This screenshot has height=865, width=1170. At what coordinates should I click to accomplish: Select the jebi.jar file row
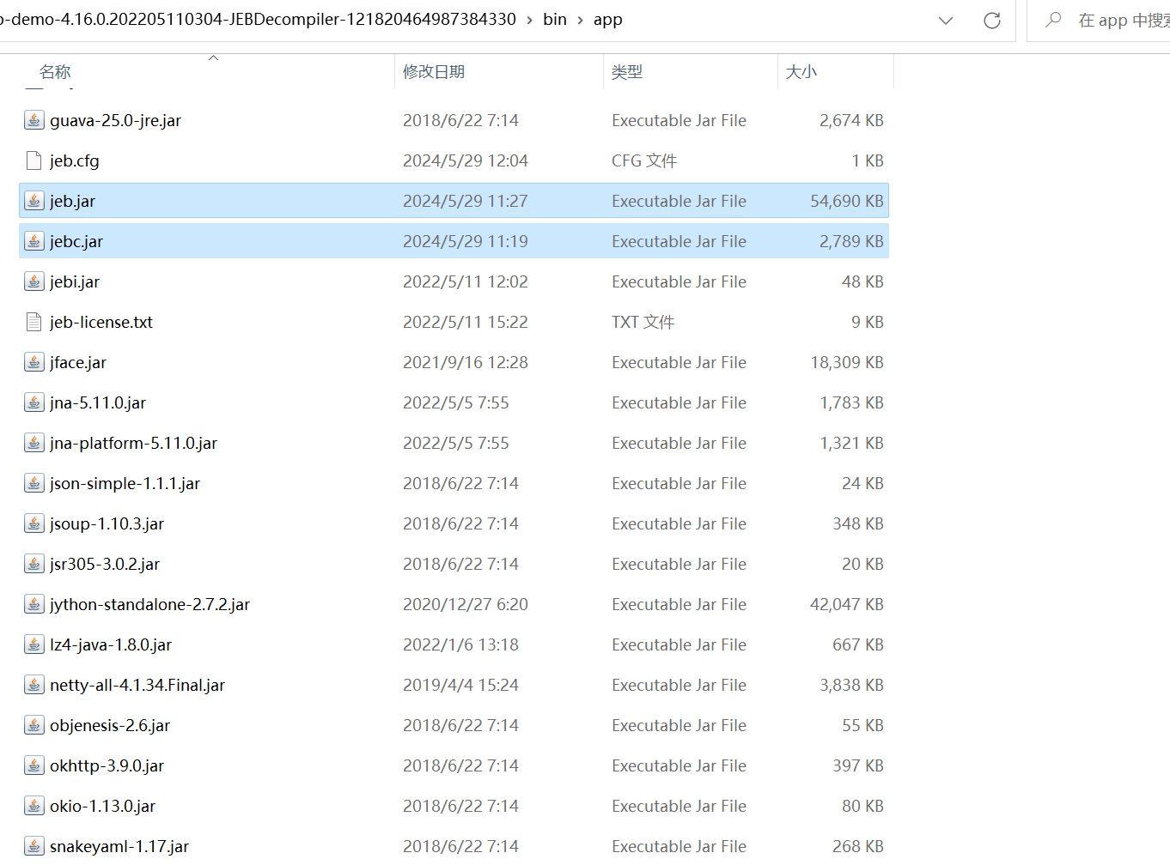pyautogui.click(x=454, y=281)
